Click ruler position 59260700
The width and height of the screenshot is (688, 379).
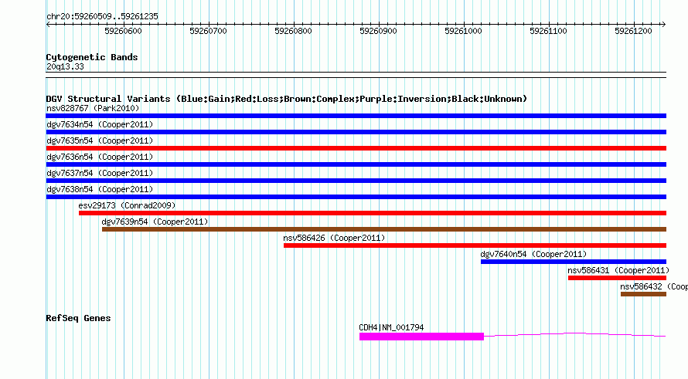coord(209,31)
